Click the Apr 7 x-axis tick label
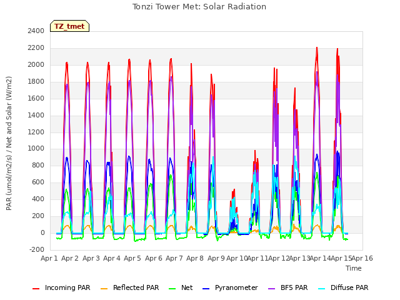 click(x=174, y=258)
